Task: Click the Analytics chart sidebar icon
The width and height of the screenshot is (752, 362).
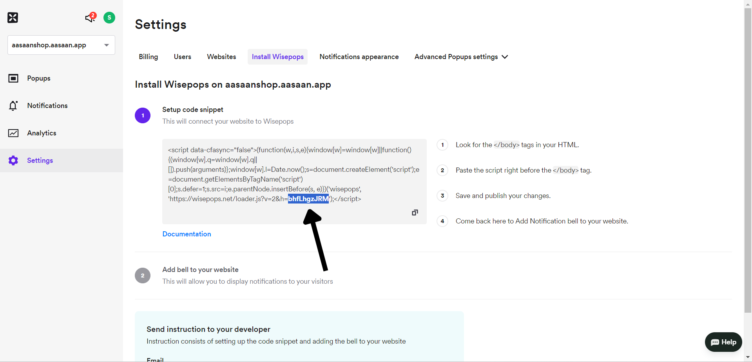Action: [13, 133]
